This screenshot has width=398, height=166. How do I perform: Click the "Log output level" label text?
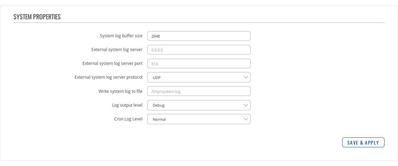tap(127, 105)
